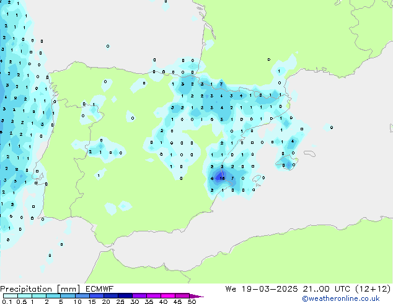Click the legend label '50'
393x304 pixels.
192,302
